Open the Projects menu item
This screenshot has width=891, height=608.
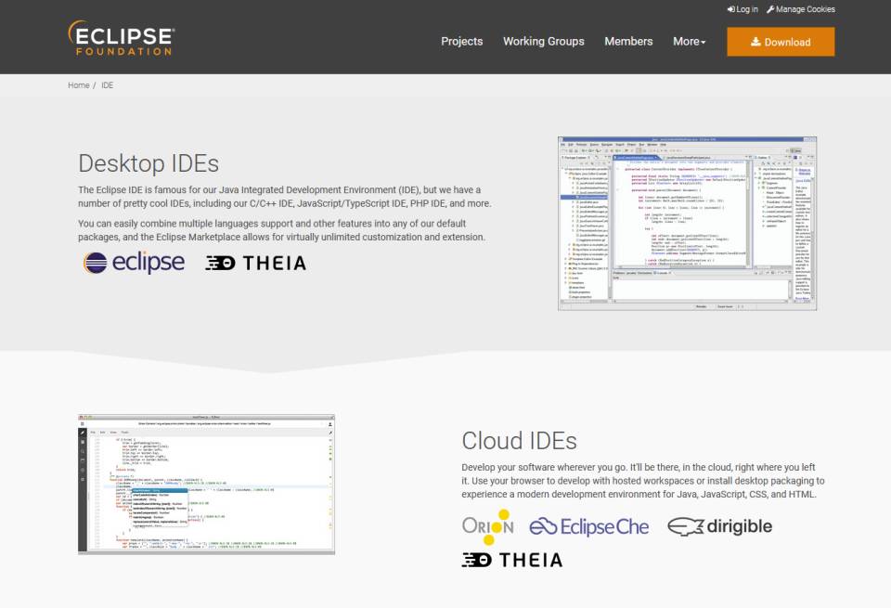click(461, 42)
